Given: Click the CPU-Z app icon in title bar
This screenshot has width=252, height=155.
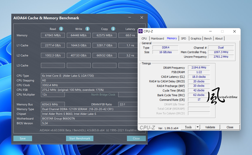Looking at the screenshot, I should point(140,31).
